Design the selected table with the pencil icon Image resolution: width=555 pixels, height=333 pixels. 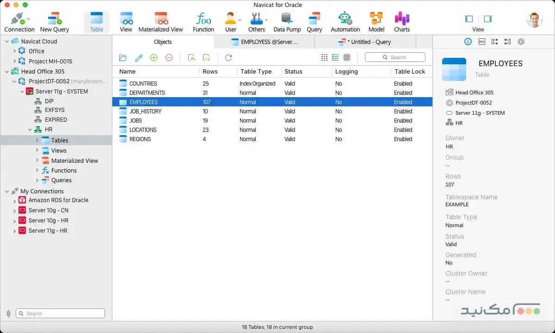[x=138, y=57]
